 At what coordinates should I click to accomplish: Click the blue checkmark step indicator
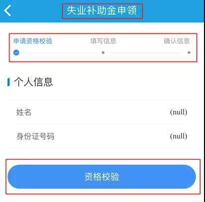[16, 53]
